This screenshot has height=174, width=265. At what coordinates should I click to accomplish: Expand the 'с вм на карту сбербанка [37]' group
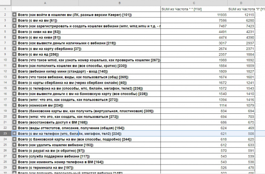[14, 49]
